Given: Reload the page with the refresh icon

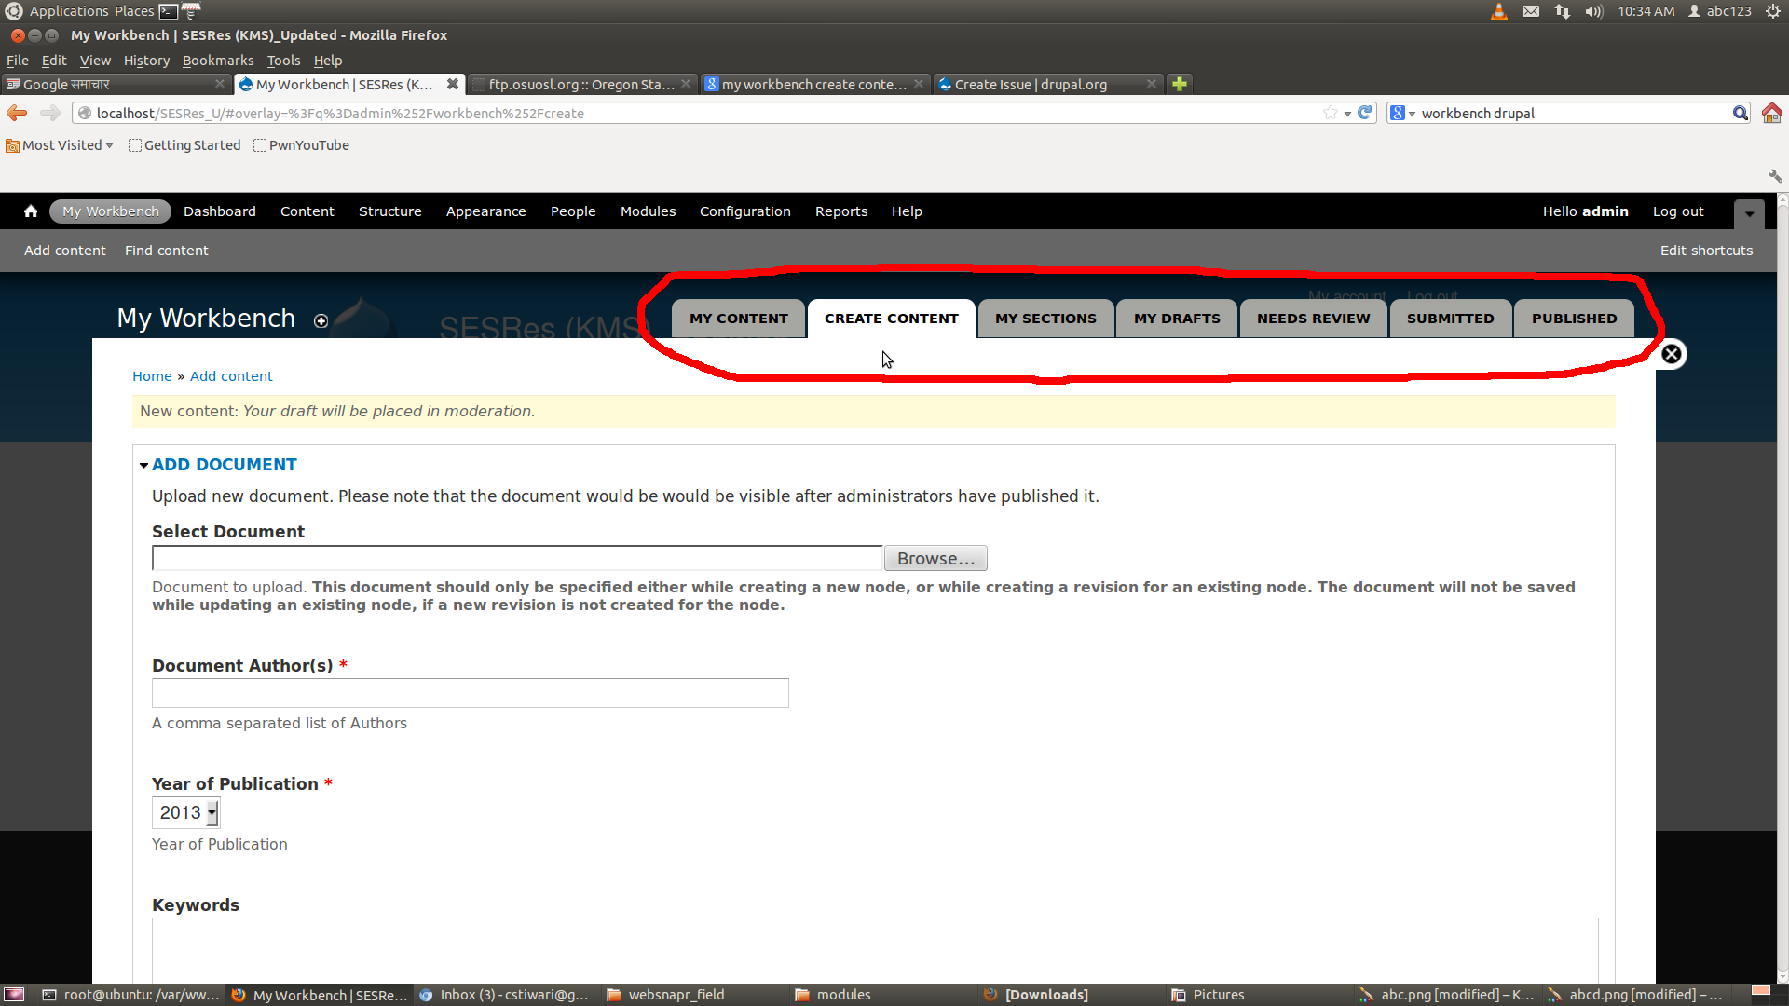Looking at the screenshot, I should point(1365,113).
